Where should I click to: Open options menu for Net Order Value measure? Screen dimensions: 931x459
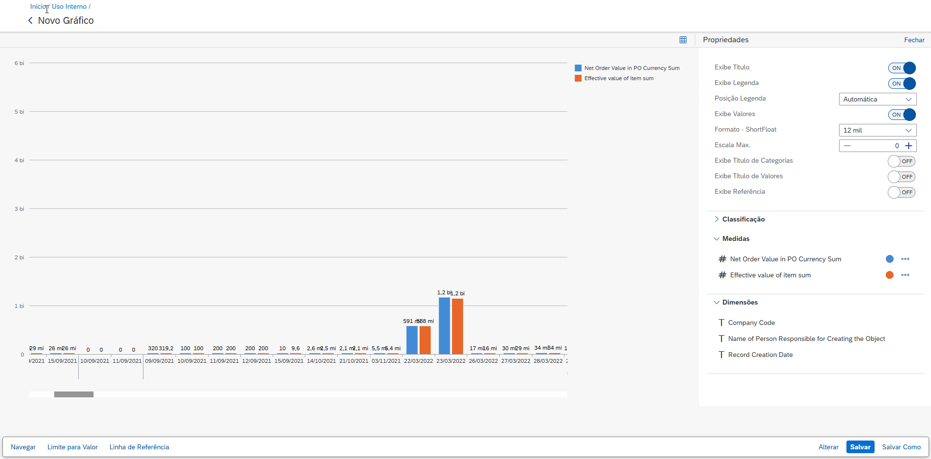[x=905, y=259]
